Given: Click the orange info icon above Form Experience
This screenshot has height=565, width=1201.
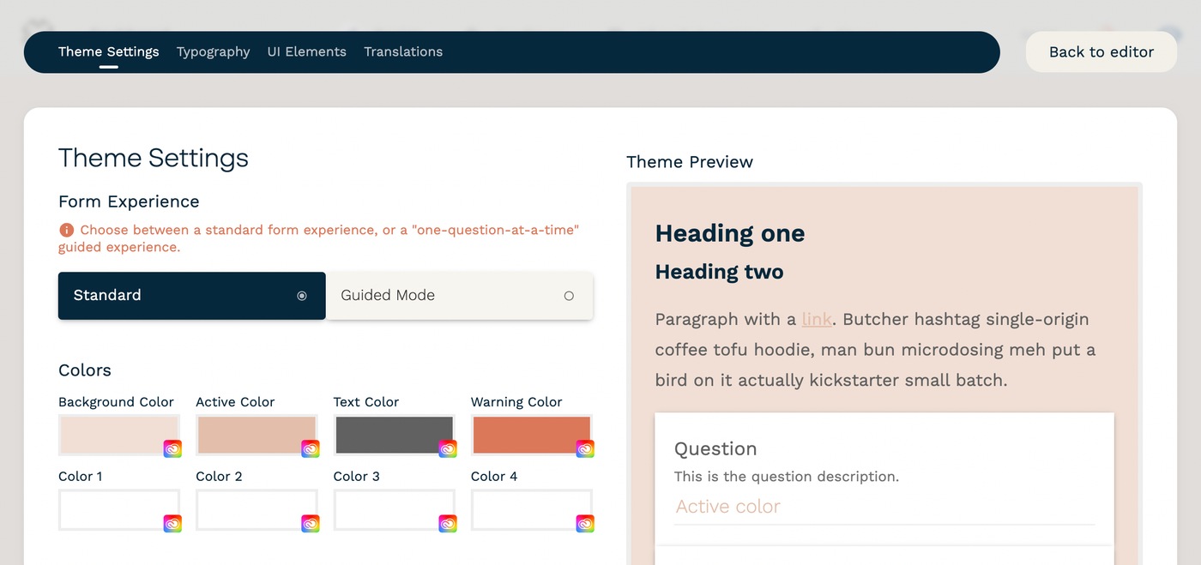Looking at the screenshot, I should [66, 230].
